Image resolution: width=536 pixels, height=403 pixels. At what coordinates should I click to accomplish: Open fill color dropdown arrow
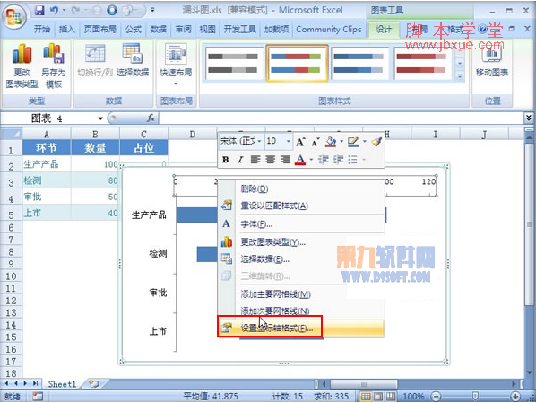coord(341,142)
